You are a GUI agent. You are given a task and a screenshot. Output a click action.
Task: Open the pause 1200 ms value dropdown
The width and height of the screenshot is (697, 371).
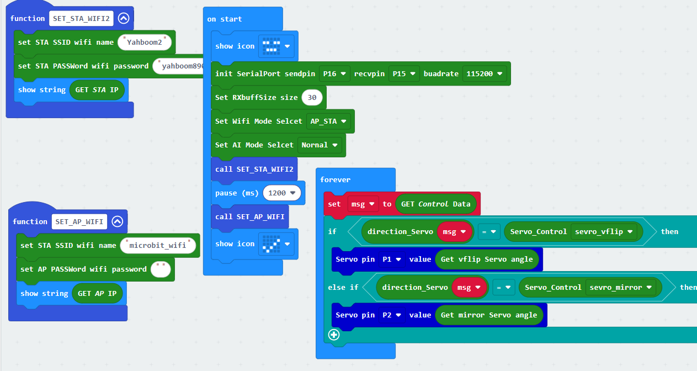coord(283,193)
